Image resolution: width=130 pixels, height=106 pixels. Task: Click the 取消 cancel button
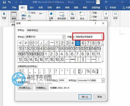coord(100,97)
